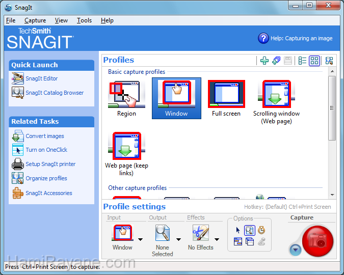Click the No Effects scissors icon

click(200, 233)
